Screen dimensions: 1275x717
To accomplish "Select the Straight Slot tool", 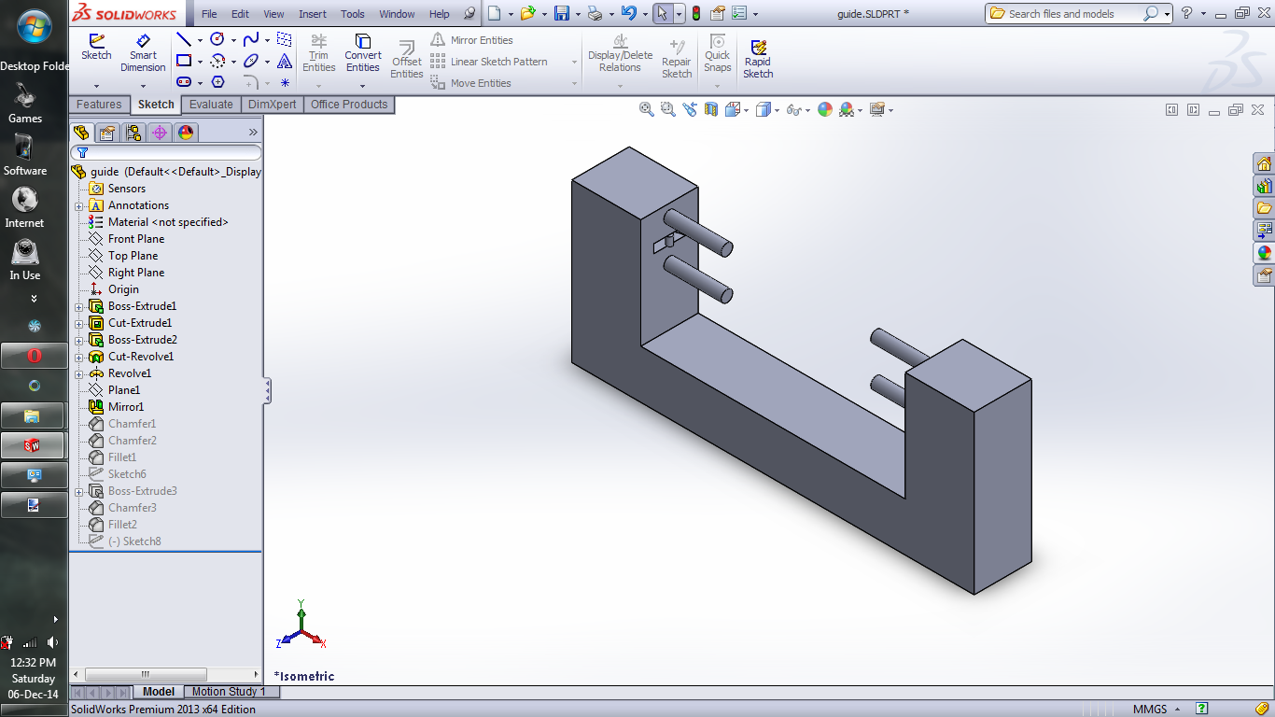I will coord(184,82).
